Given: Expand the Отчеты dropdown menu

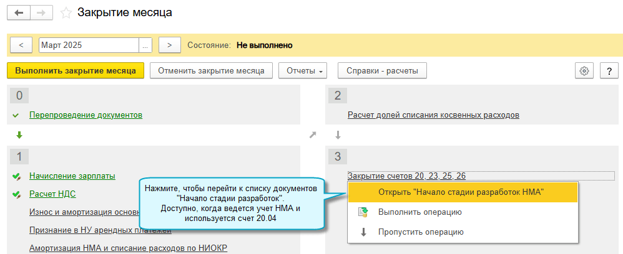Looking at the screenshot, I should click(x=303, y=71).
